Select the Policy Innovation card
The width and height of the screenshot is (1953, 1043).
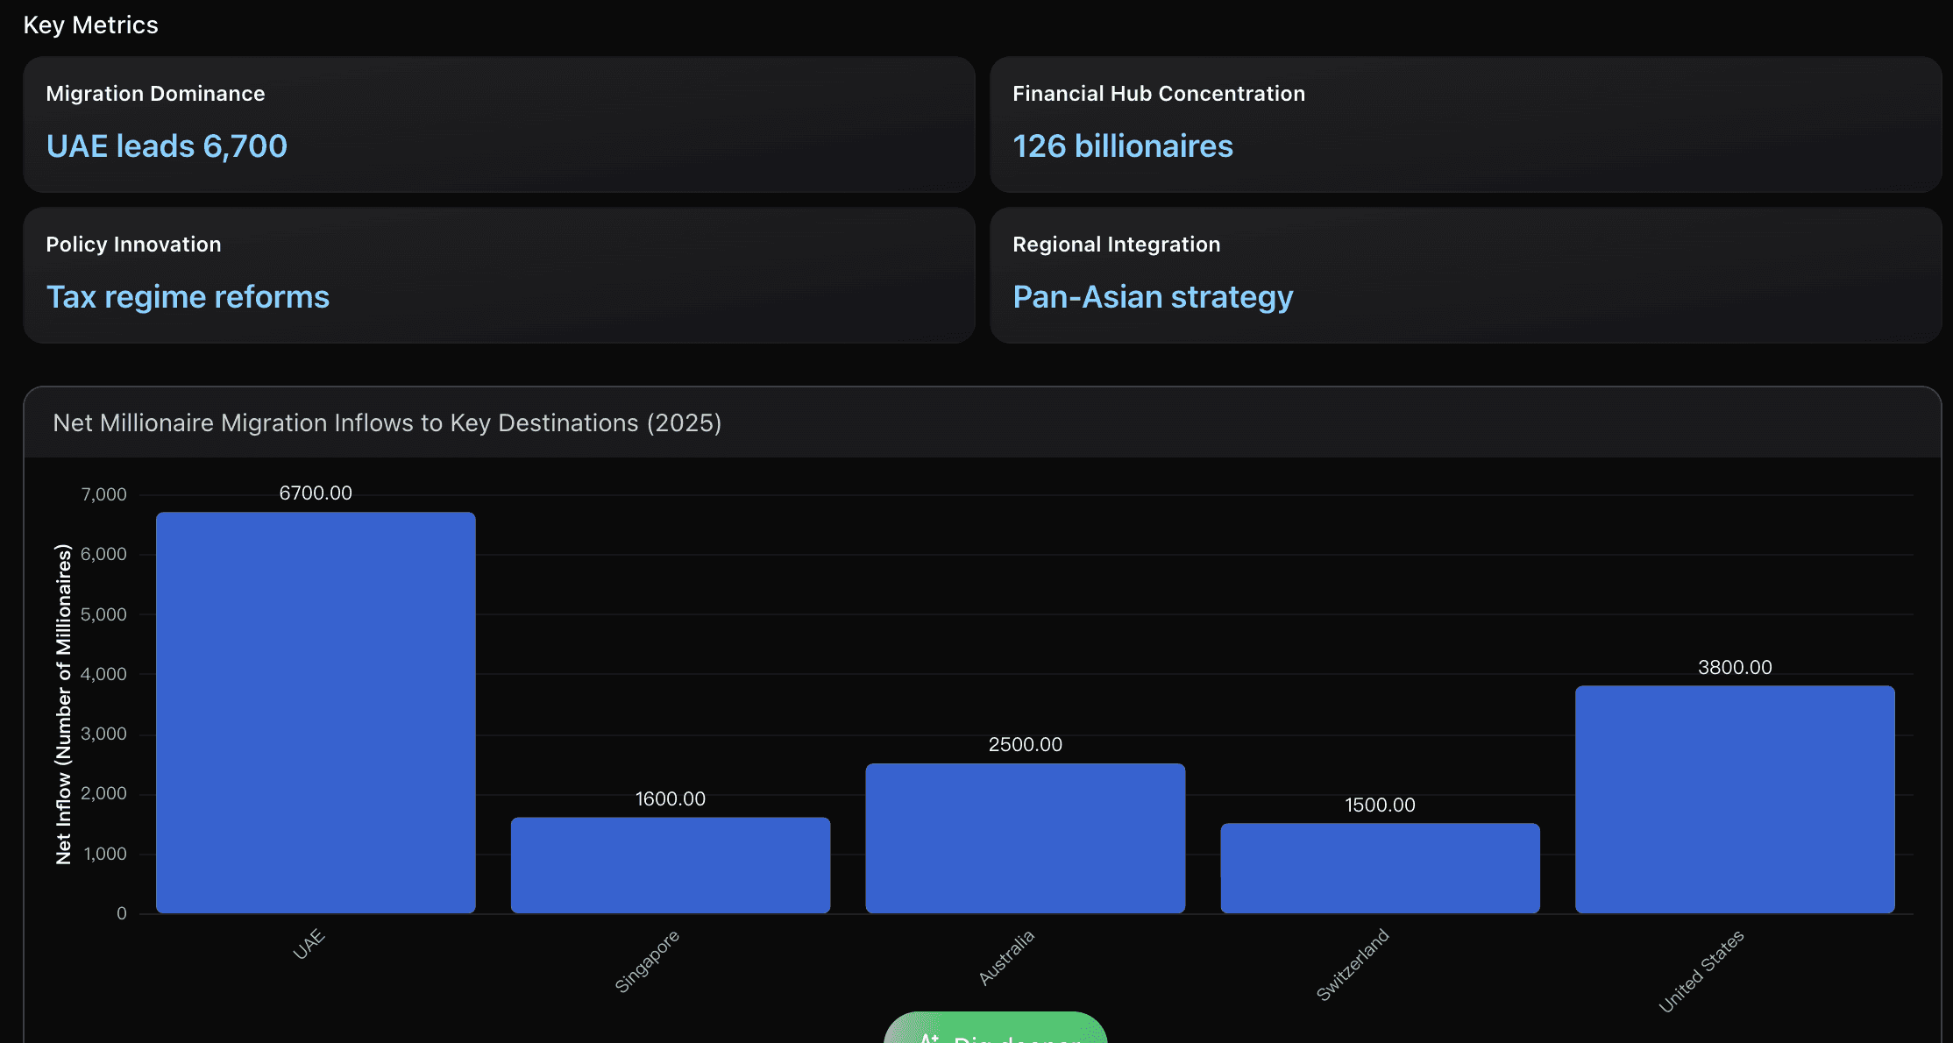point(499,275)
